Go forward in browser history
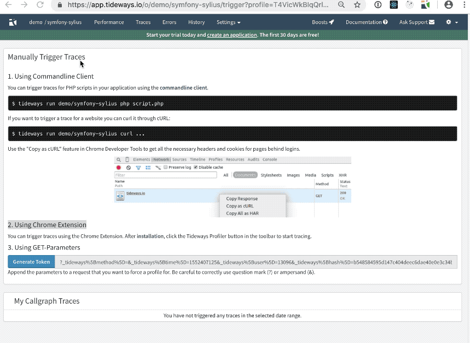This screenshot has width=470, height=343. tap(24, 4)
